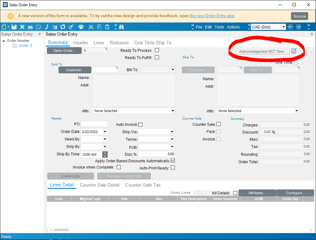This screenshot has width=316, height=240.
Task: Click the binoculars search icon
Action: coord(121,27)
